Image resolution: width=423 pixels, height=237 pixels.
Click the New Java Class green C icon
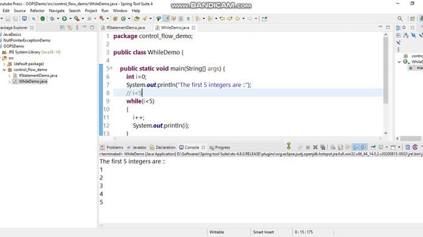point(124,18)
